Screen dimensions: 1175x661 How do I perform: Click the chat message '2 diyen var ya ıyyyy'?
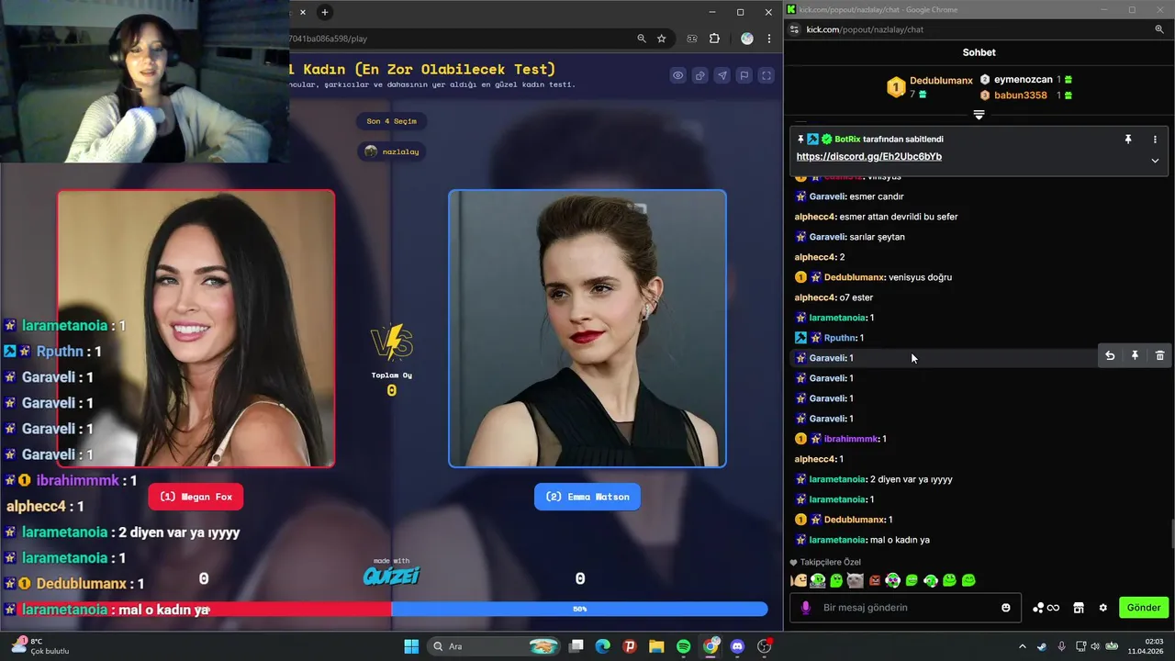(911, 479)
